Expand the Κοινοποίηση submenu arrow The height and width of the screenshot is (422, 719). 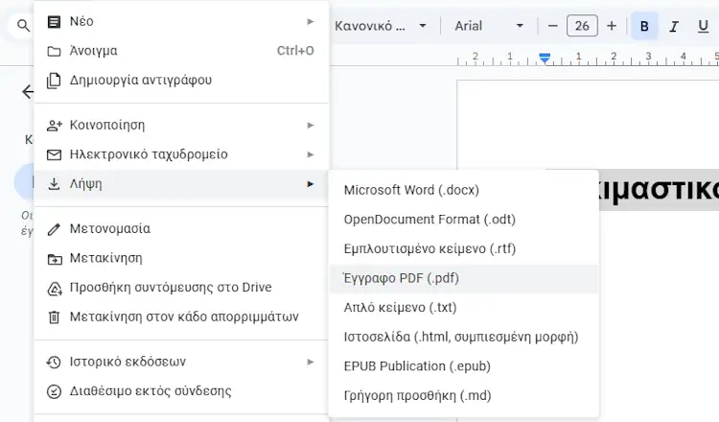click(x=311, y=126)
